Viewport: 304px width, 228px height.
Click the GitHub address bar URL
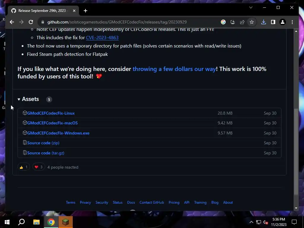click(x=117, y=22)
